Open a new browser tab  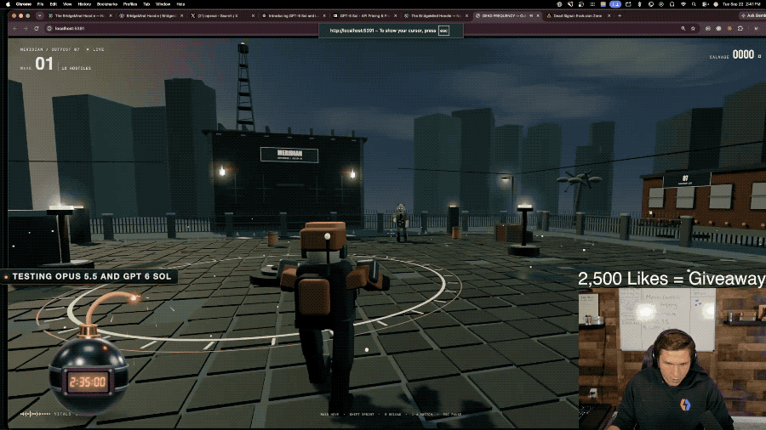620,15
